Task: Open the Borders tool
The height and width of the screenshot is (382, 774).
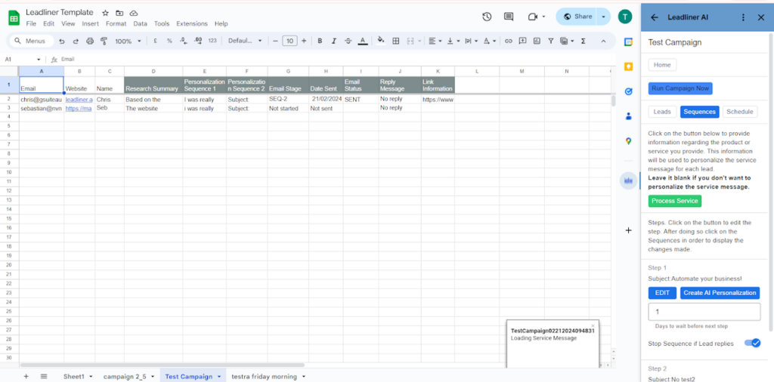Action: coord(395,41)
